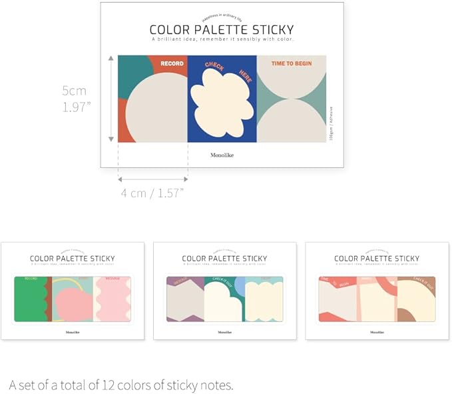Screen dimensions: 452x394
Task: Click the 5cm 1.97" height label
Action: tap(75, 98)
